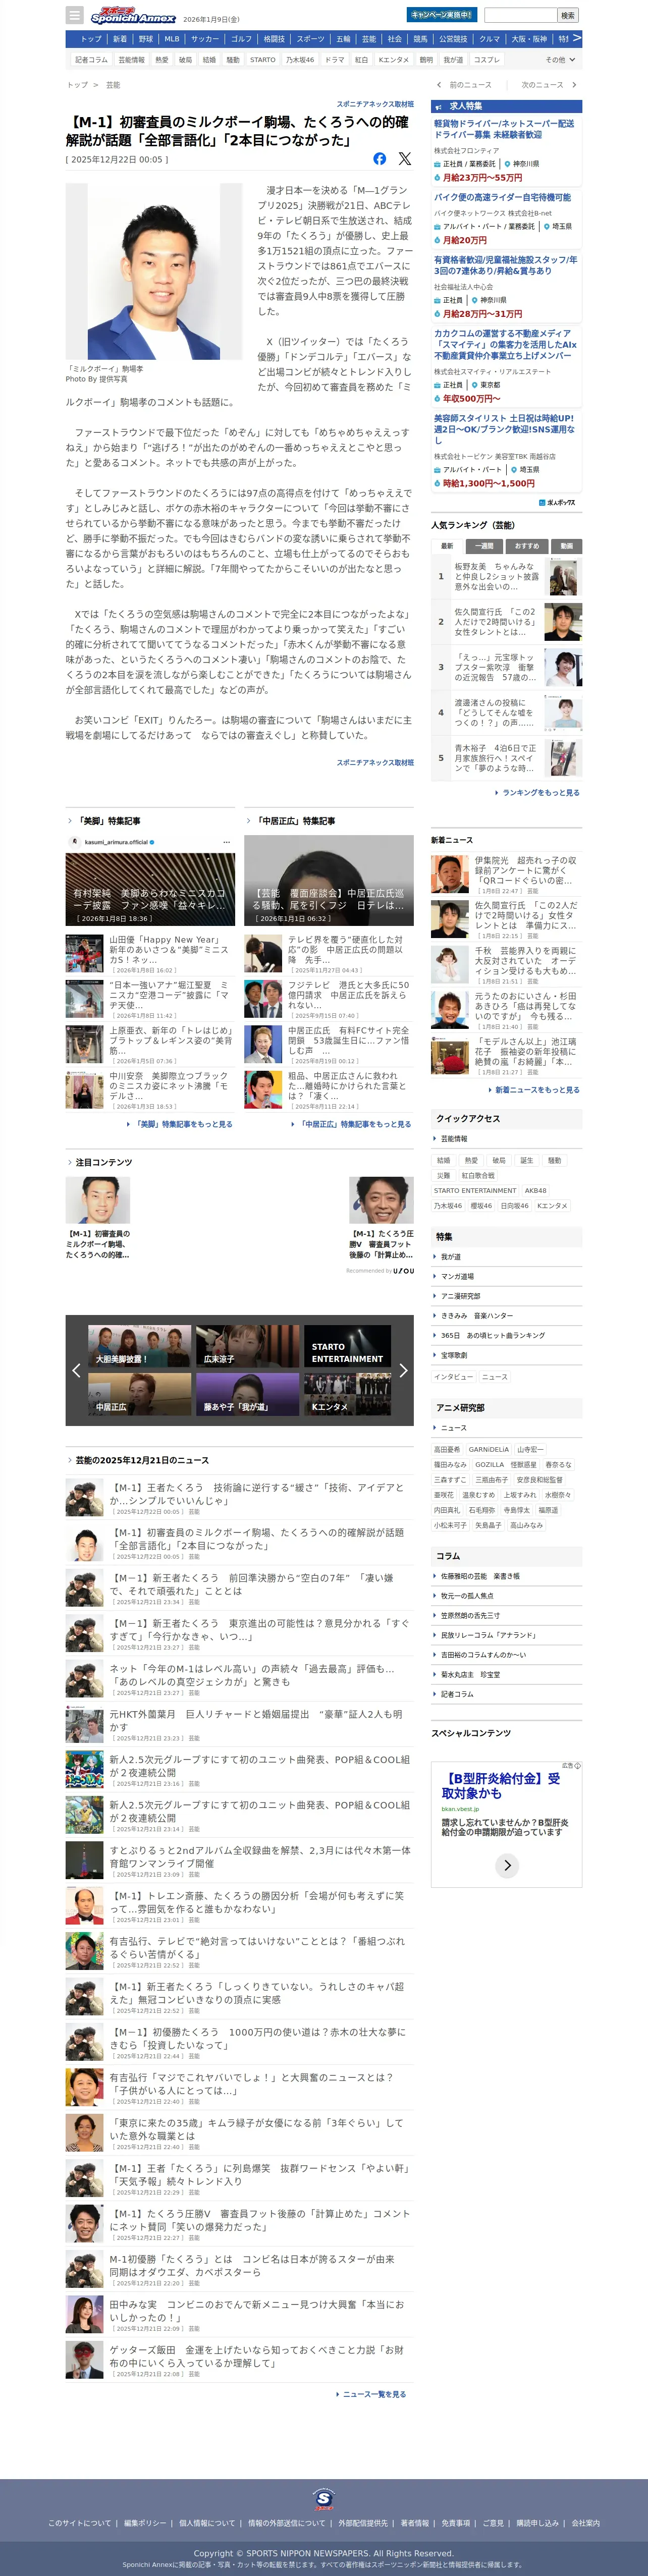648x2576 pixels.
Task: Click the キャンペーン実施中 banner
Action: click(442, 15)
